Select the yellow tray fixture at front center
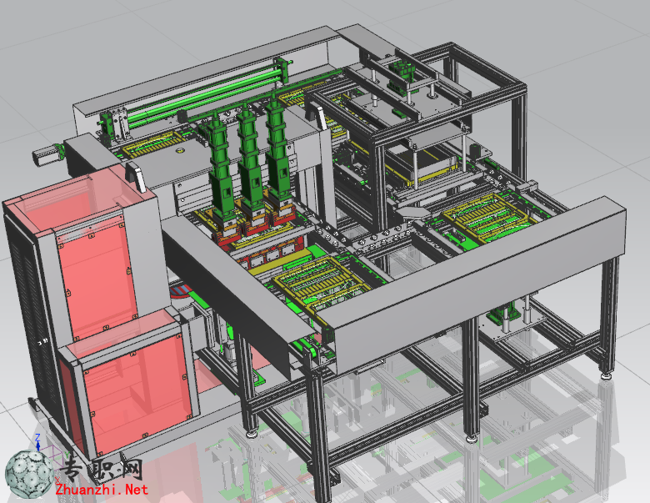Viewport: 650px width, 503px height. coord(322,284)
